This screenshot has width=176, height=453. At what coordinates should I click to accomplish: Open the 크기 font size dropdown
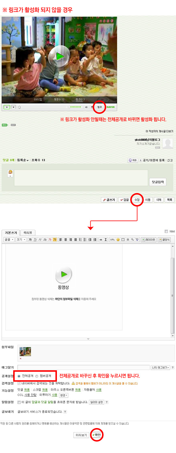[x=21, y=240]
